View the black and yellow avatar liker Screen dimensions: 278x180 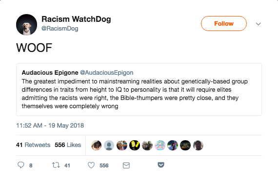pos(135,145)
